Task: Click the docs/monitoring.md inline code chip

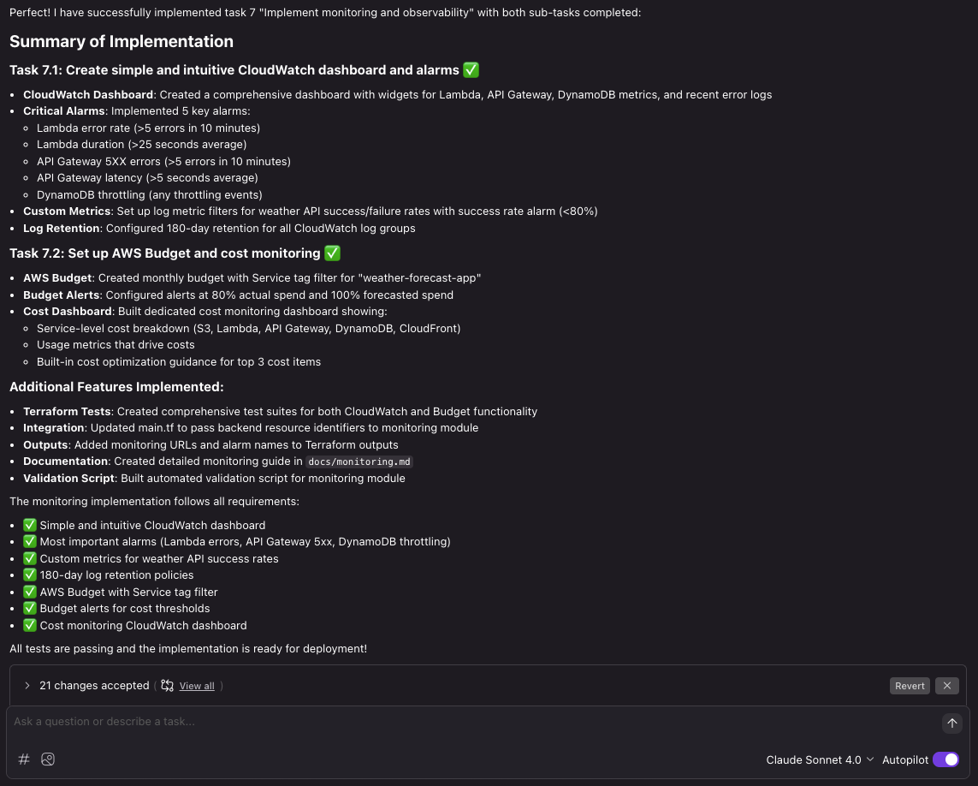Action: pyautogui.click(x=359, y=461)
